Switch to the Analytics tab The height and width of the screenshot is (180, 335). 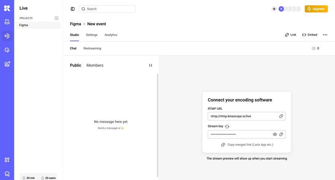click(111, 35)
